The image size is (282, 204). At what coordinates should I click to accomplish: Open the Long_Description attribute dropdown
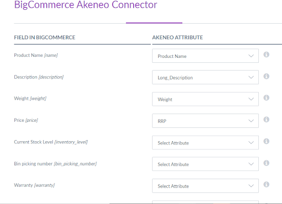click(x=205, y=77)
